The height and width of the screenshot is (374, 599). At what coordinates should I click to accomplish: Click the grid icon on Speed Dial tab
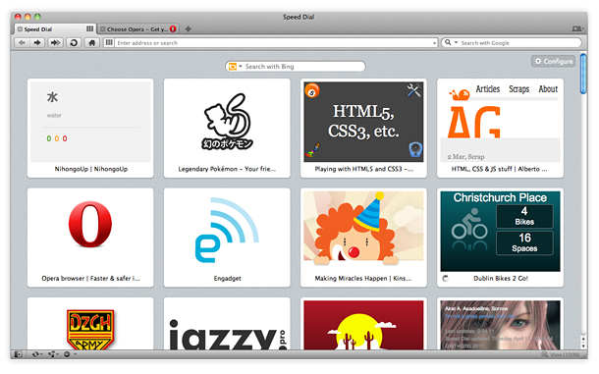tap(89, 29)
